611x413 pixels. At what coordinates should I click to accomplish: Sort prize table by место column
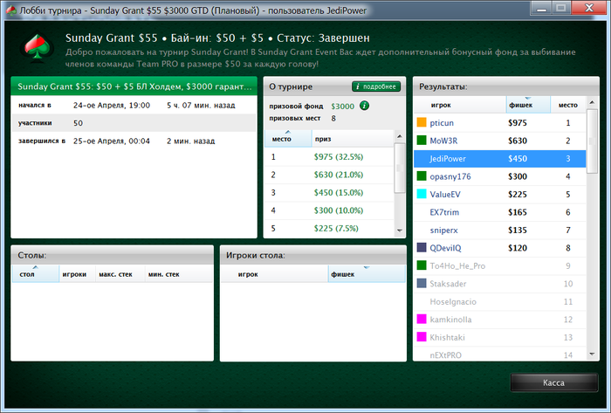288,139
